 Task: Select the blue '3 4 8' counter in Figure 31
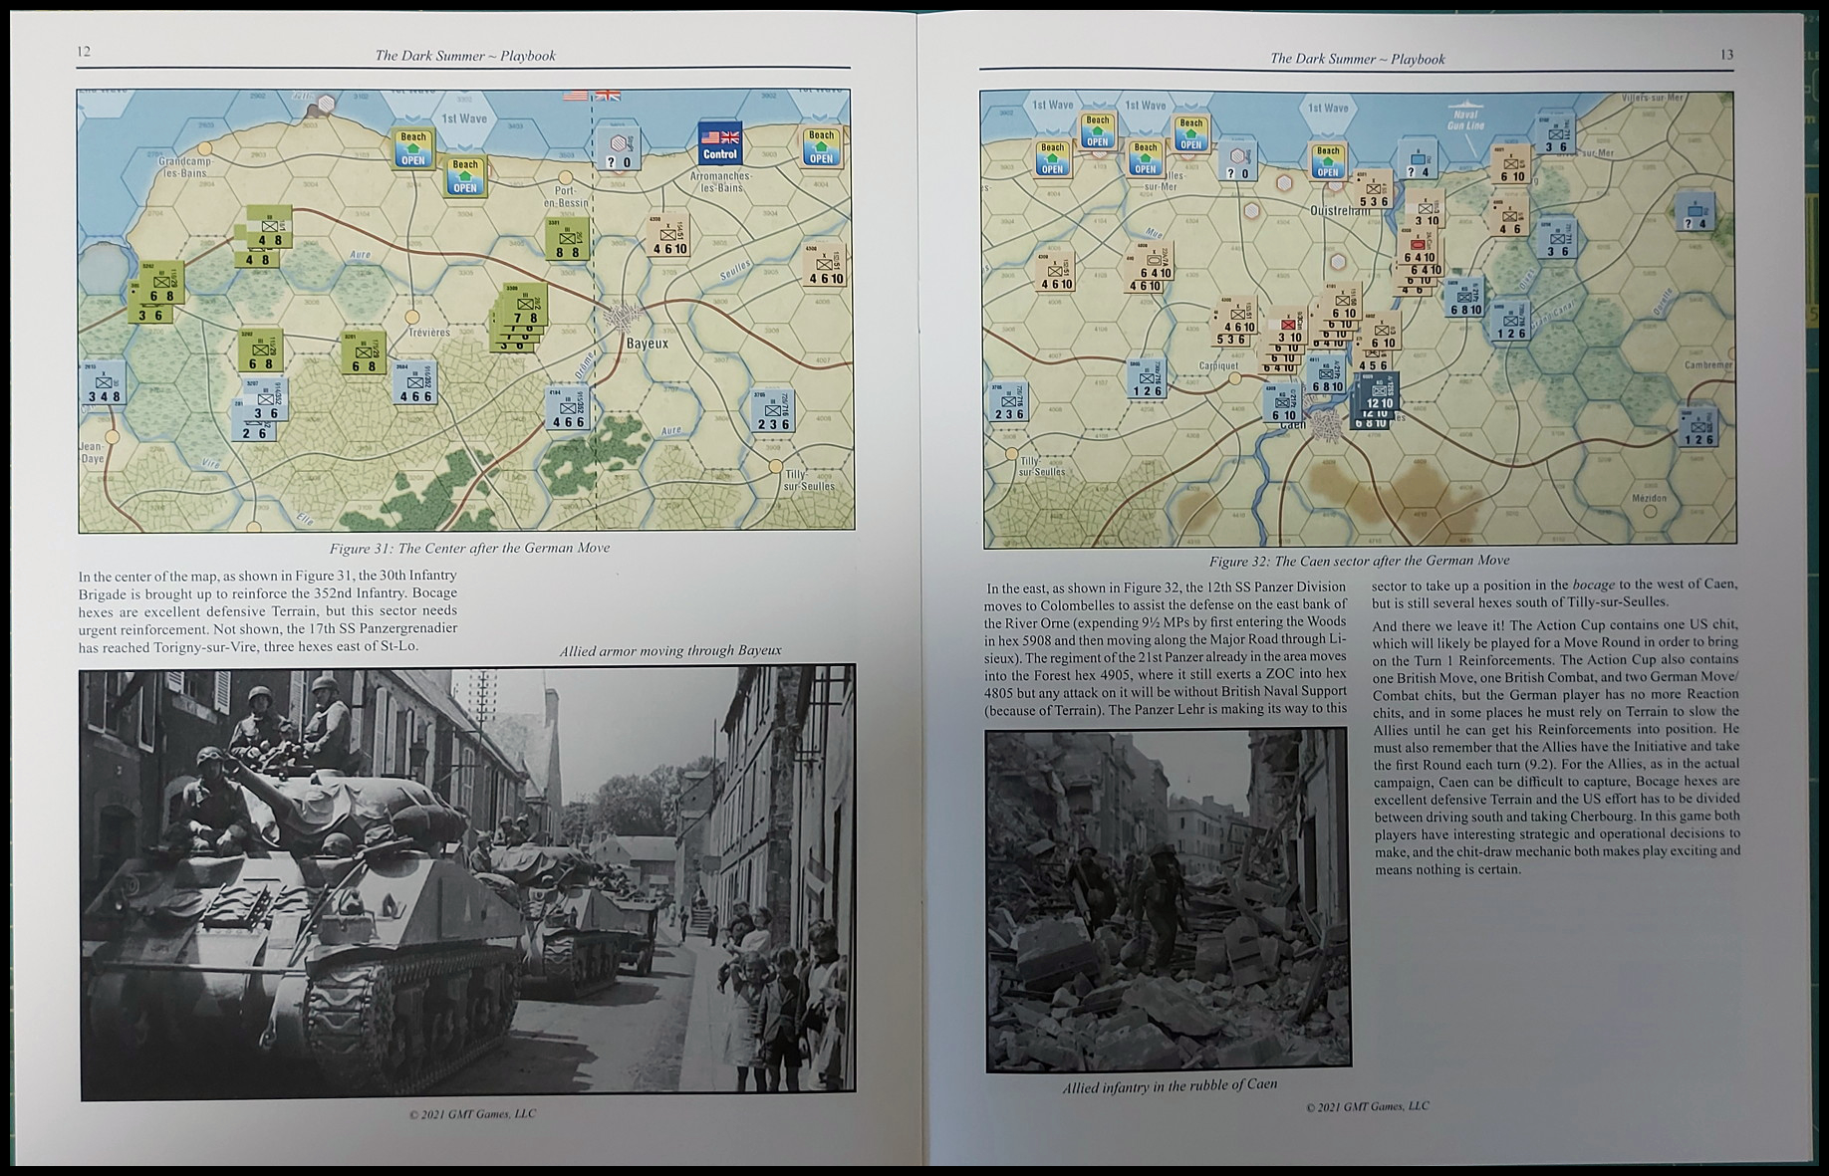click(103, 383)
